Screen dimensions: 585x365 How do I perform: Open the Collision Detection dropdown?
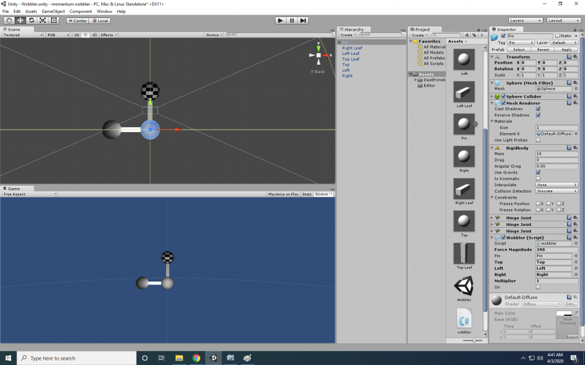coord(556,191)
